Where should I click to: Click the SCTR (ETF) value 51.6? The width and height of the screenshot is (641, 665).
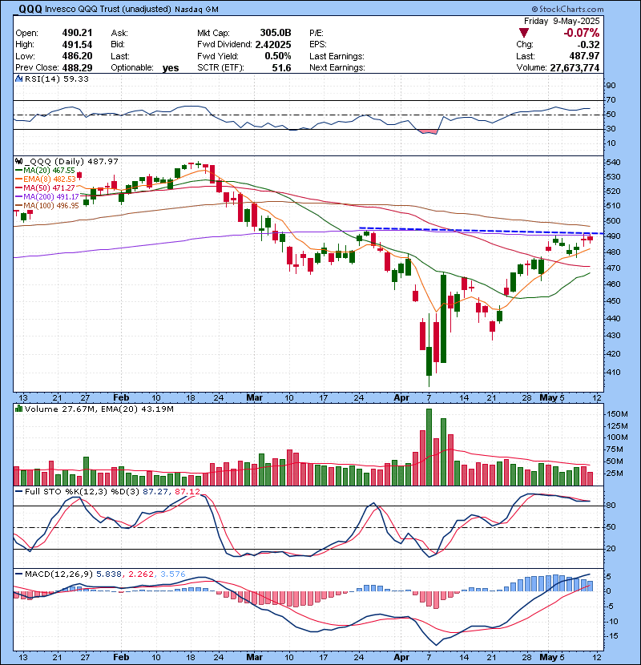click(281, 68)
